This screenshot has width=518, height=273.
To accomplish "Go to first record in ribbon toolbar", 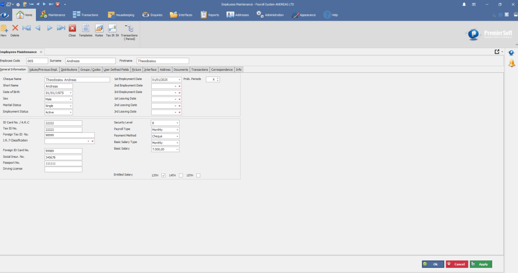I will [x=26, y=28].
